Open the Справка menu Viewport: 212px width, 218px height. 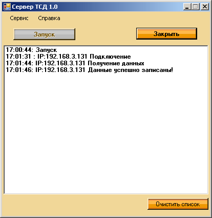pyautogui.click(x=49, y=18)
